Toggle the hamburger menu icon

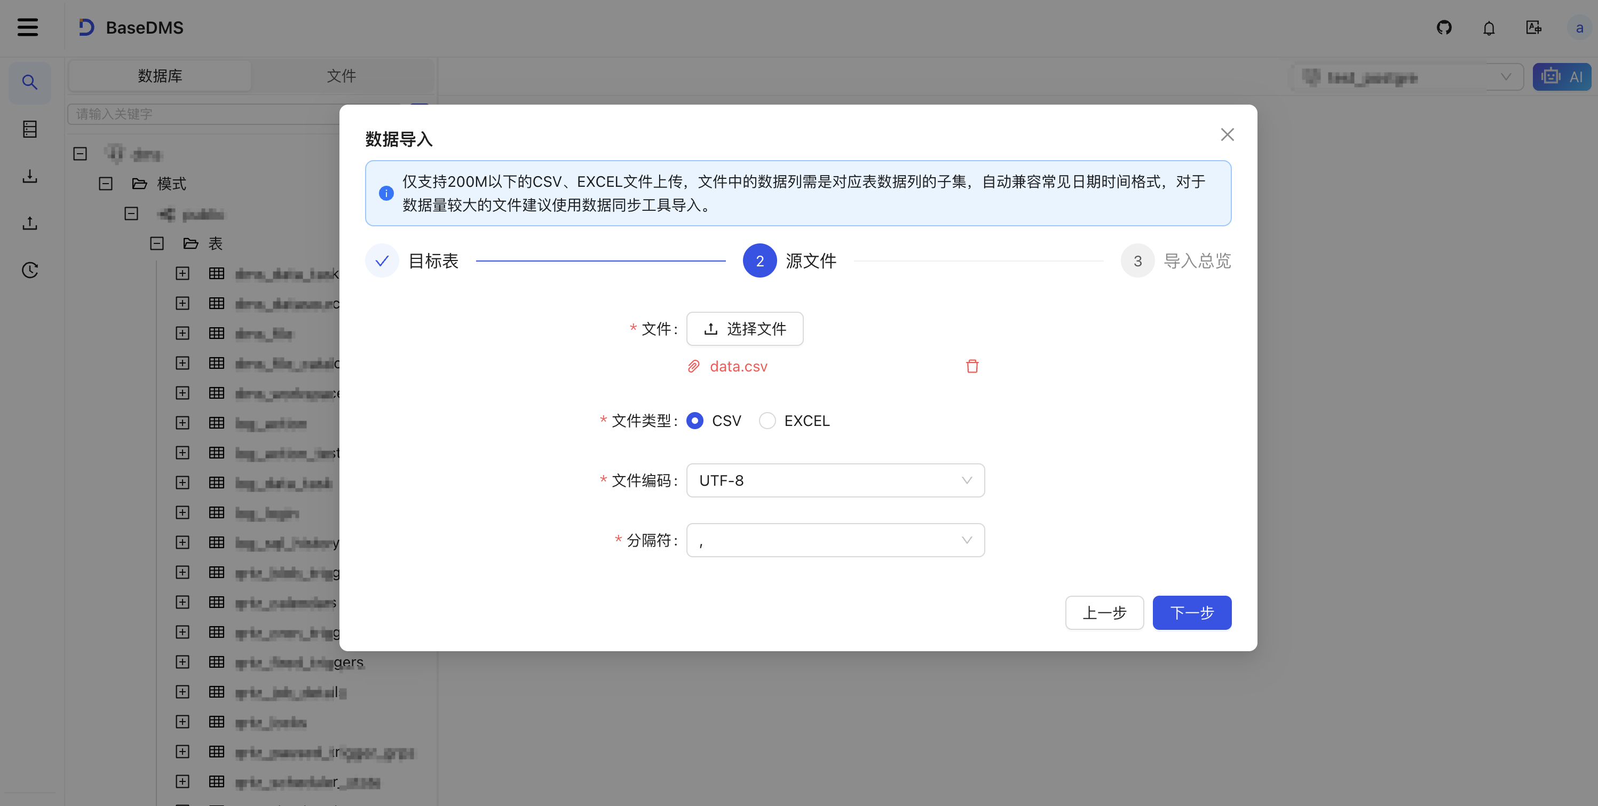point(27,27)
